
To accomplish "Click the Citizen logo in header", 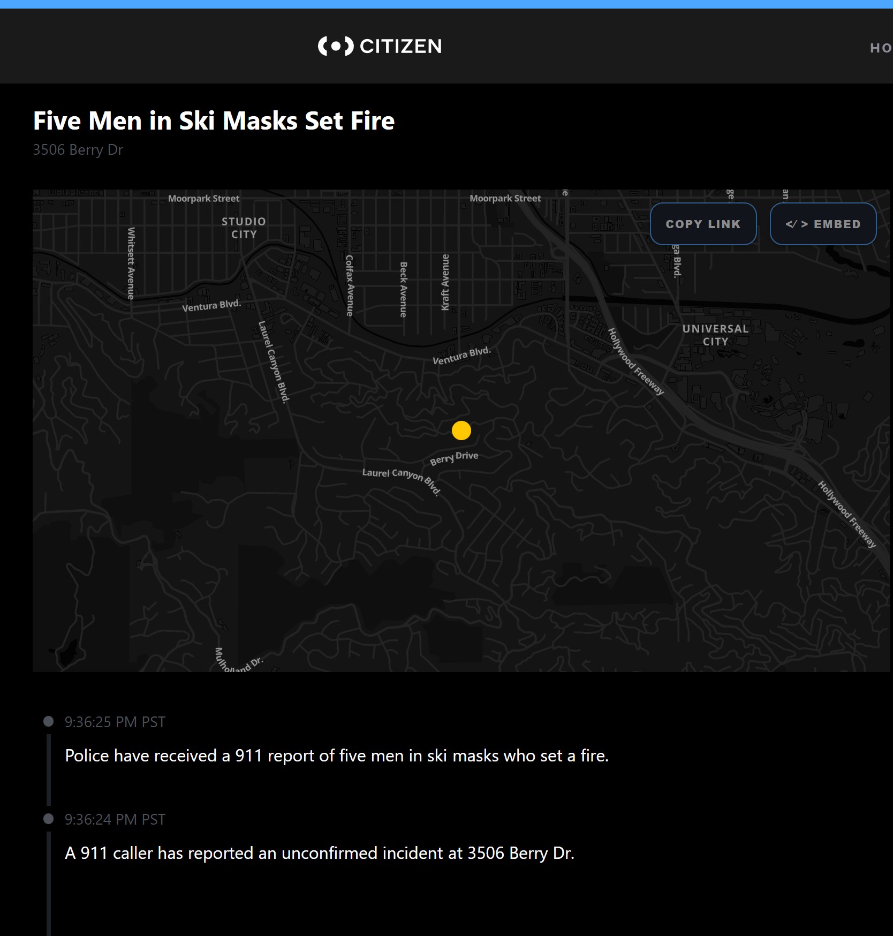I will [x=380, y=46].
